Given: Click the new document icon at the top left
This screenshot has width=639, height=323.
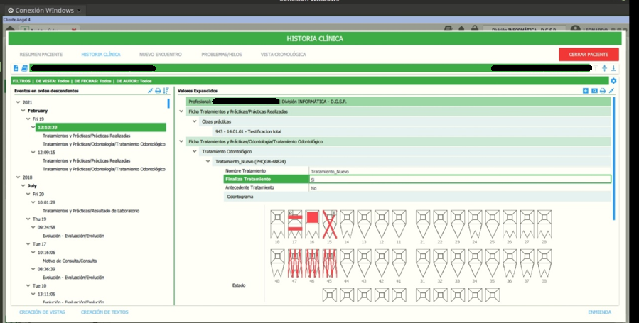Looking at the screenshot, I should (16, 68).
